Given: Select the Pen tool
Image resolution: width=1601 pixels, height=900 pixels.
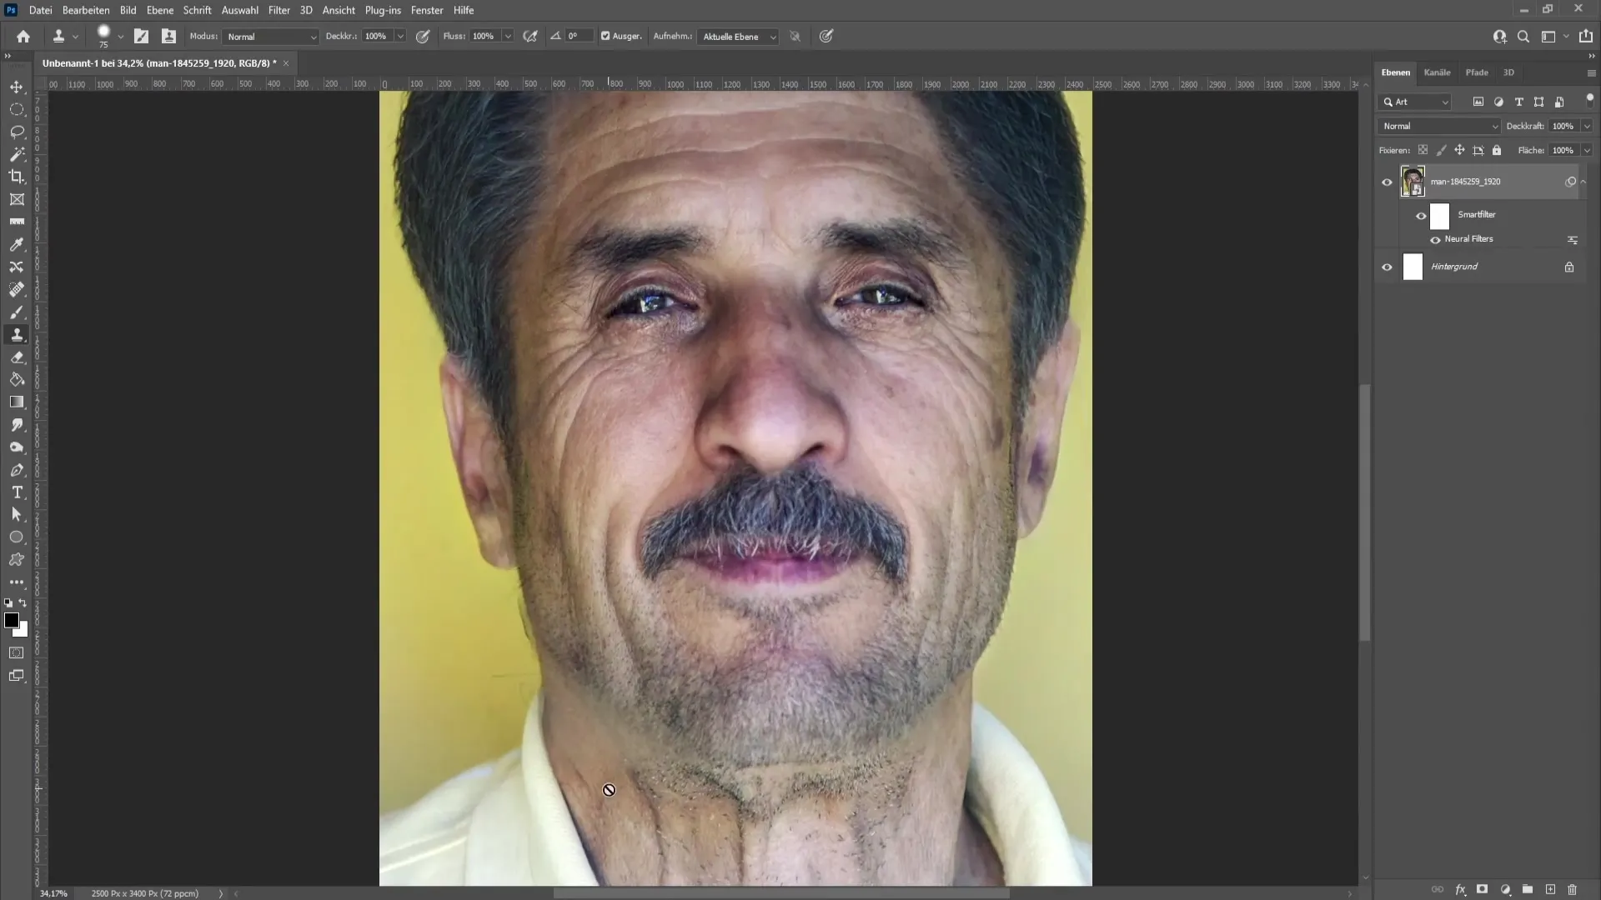Looking at the screenshot, I should pyautogui.click(x=17, y=469).
